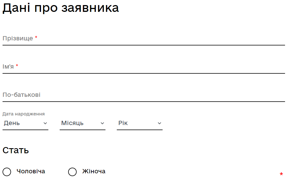
Task: Click the Дата народження label
Action: 23,114
